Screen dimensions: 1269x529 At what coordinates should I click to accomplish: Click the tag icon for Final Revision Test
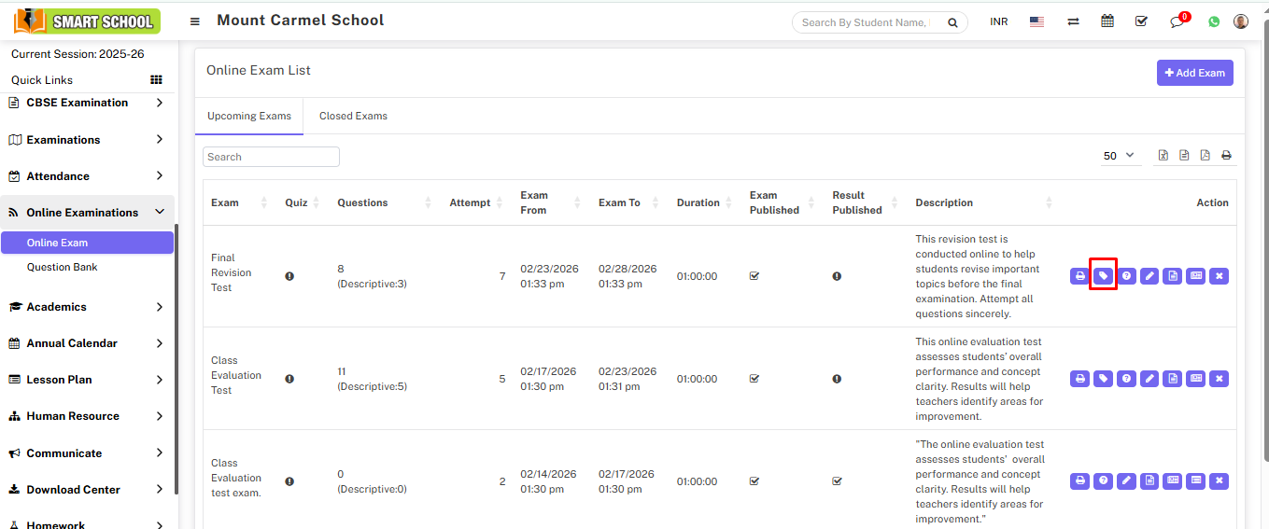[1103, 276]
